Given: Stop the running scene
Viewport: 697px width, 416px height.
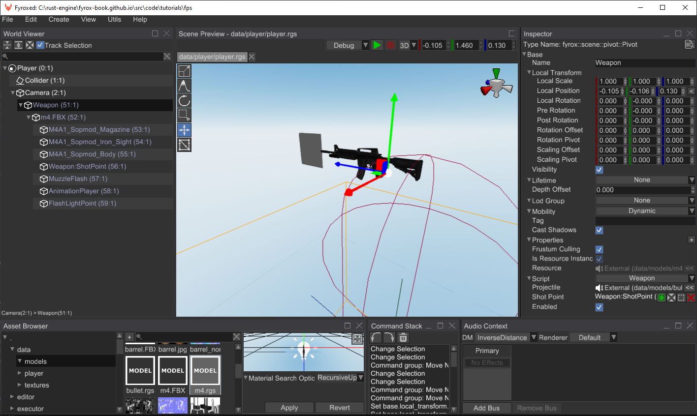Looking at the screenshot, I should click(x=390, y=45).
